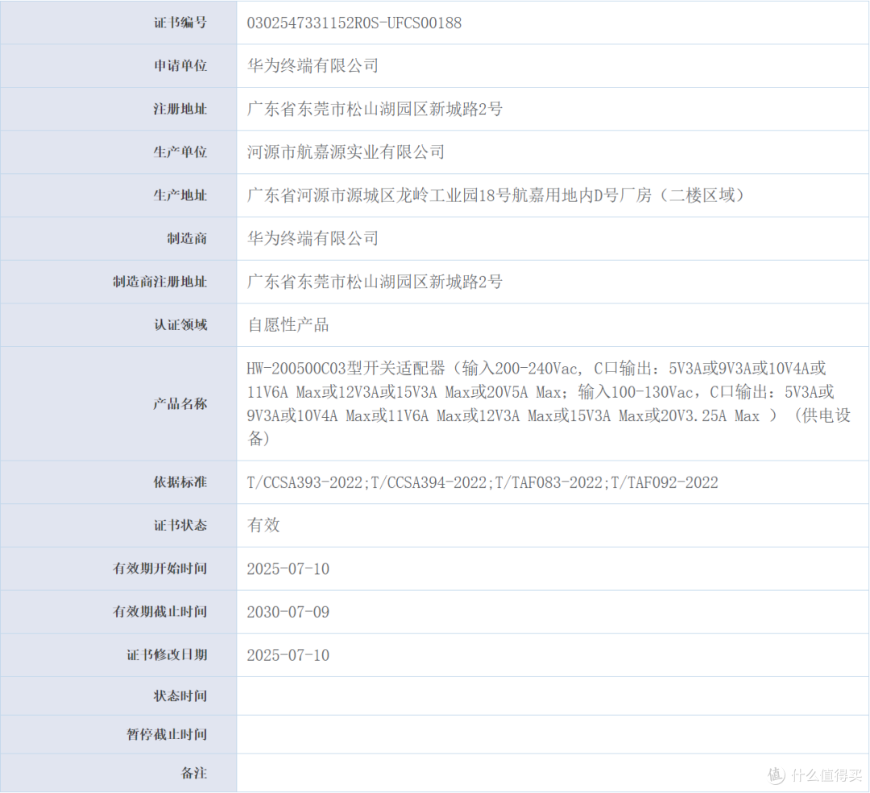Click the 认证领域 label
The image size is (870, 793).
(x=180, y=325)
